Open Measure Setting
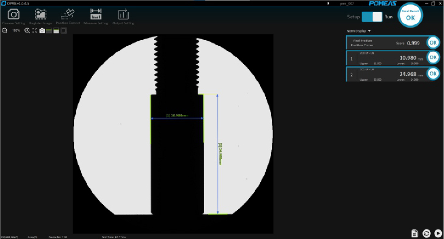Image resolution: width=444 pixels, height=239 pixels. pyautogui.click(x=96, y=17)
